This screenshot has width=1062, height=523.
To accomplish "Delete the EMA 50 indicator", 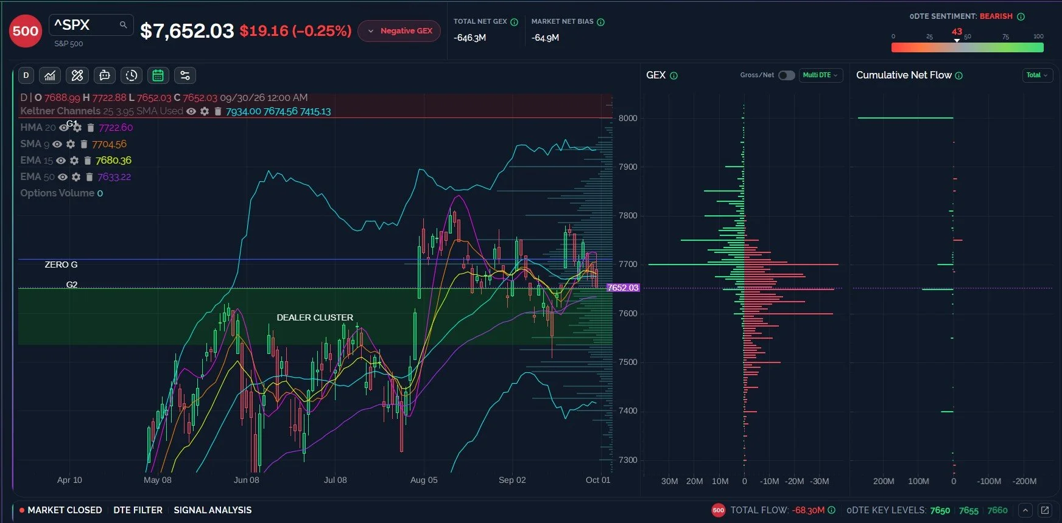I will pos(90,177).
